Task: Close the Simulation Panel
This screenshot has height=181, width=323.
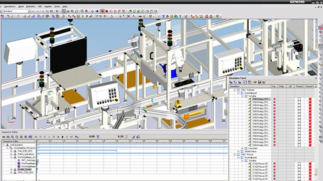Action: [316, 78]
